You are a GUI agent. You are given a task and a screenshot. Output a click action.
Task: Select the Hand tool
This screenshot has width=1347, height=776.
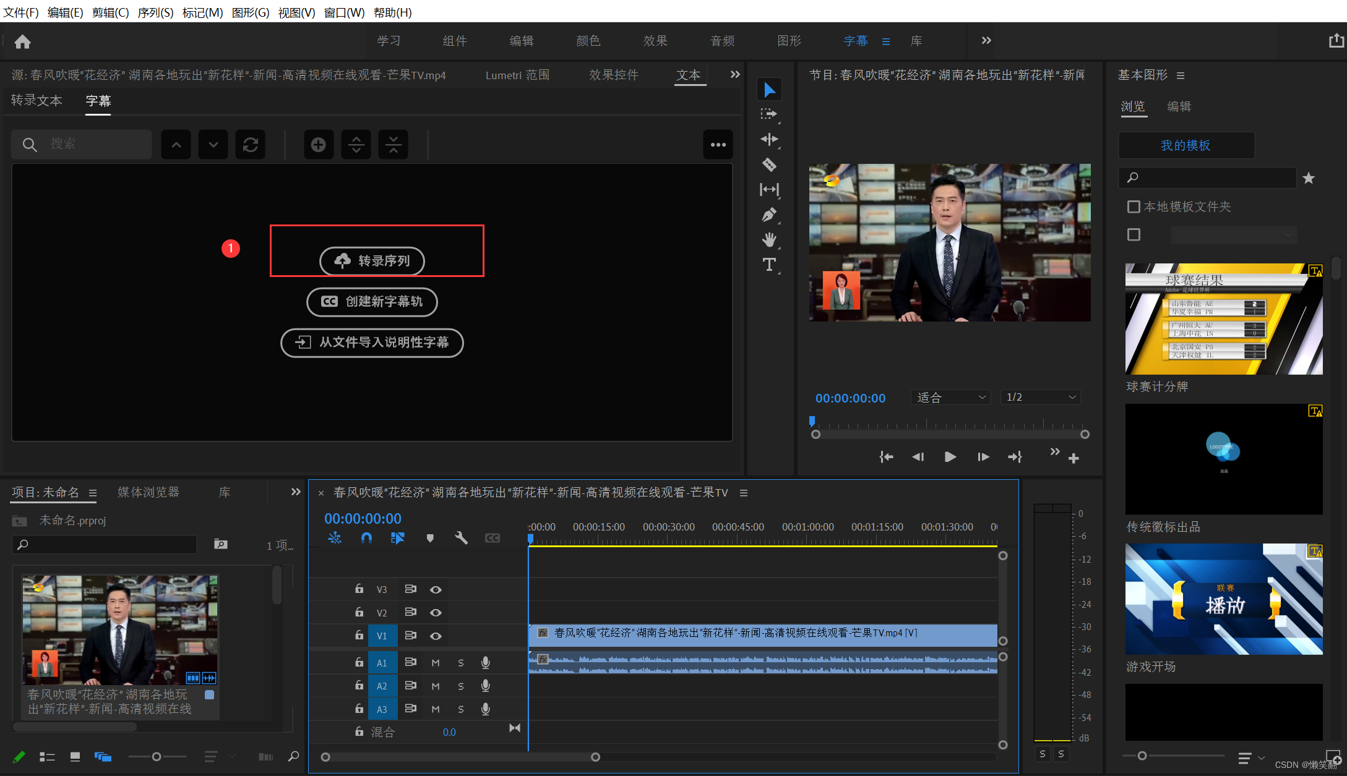click(x=769, y=240)
